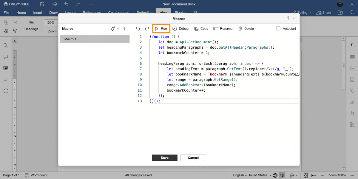Open the Comments panel in the left sidebar
Viewport: 358px width, 179px height.
tap(6, 57)
